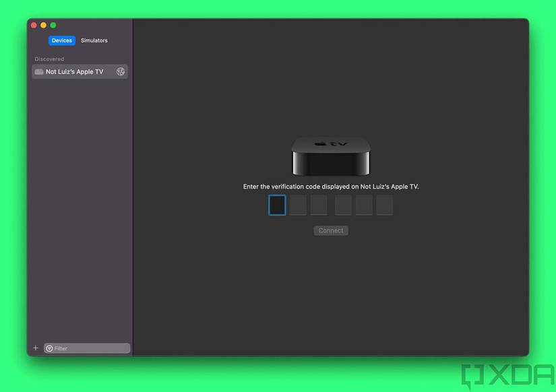This screenshot has height=392, width=556.
Task: Minimize the window with yellow button
Action: 43,25
